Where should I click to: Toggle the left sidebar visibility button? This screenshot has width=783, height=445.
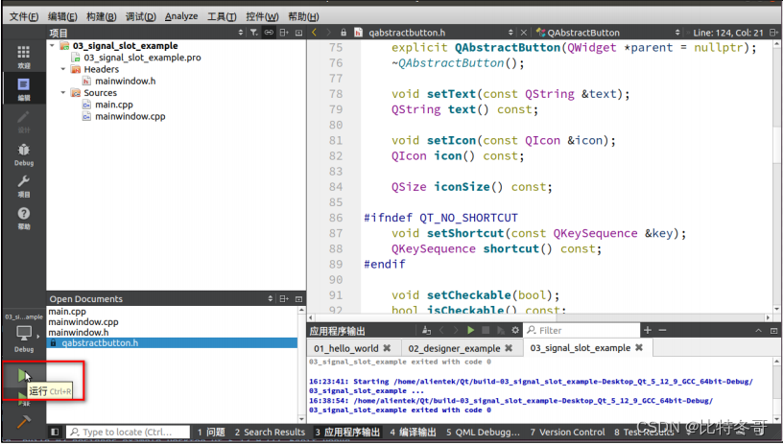point(54,433)
